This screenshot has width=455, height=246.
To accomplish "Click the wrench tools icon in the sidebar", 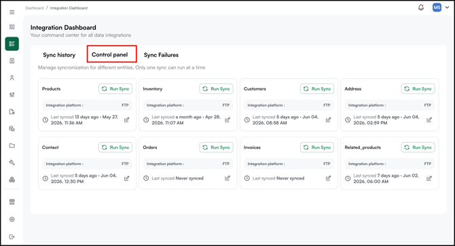I will pyautogui.click(x=12, y=162).
